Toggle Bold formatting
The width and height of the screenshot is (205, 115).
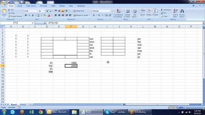(26, 15)
